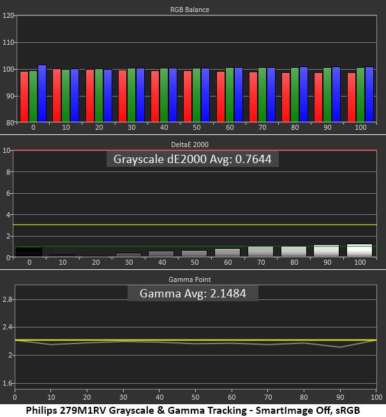This screenshot has width=386, height=417.
Task: Click the RGB Balance chart title
Action: pos(189,10)
